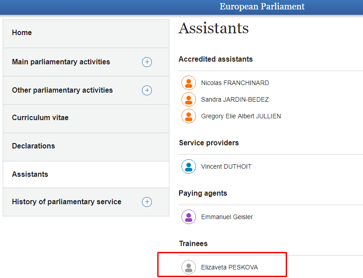This screenshot has height=278, width=363.
Task: Expand Other parliamentary activities with plus icon
Action: click(147, 90)
